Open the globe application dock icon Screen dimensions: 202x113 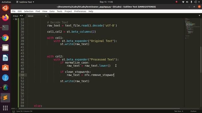(x=5, y=88)
